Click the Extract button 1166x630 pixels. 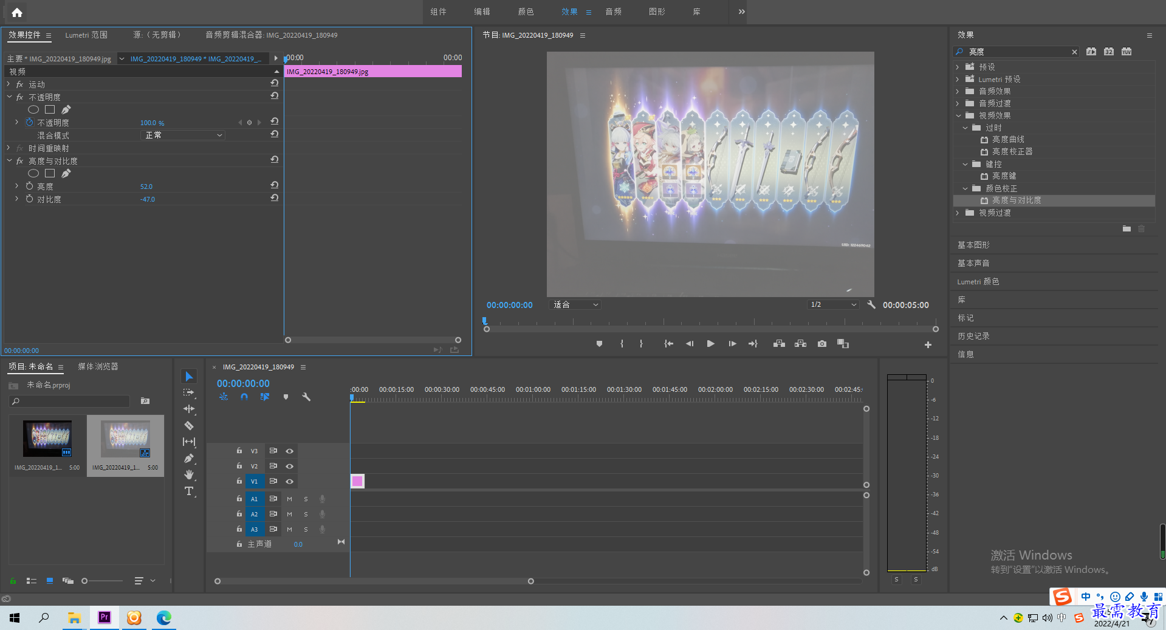pos(800,344)
